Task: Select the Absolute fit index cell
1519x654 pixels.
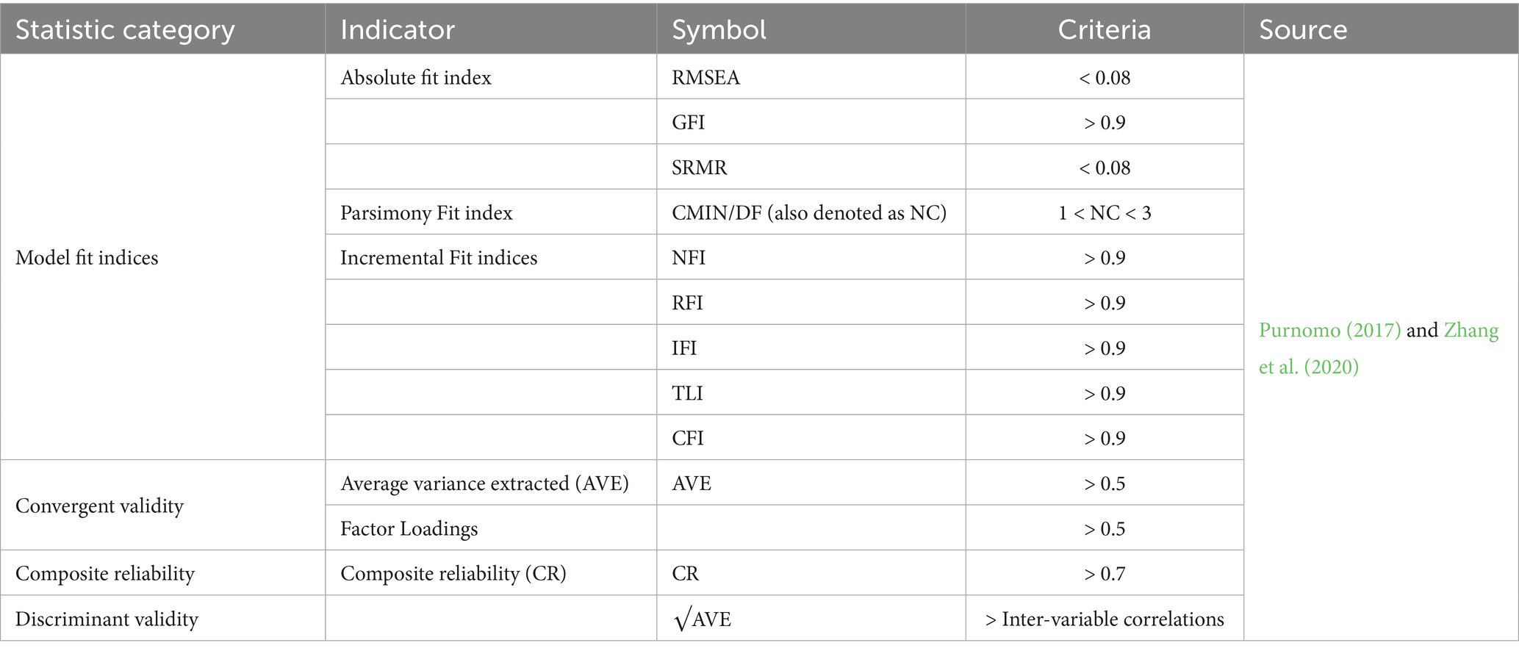Action: pos(416,78)
